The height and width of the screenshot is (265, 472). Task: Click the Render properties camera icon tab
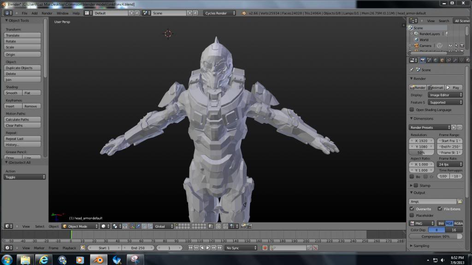coord(423,60)
